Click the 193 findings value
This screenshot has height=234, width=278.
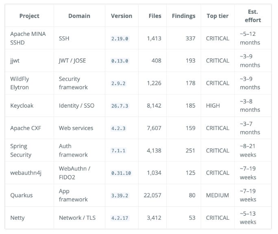(191, 61)
